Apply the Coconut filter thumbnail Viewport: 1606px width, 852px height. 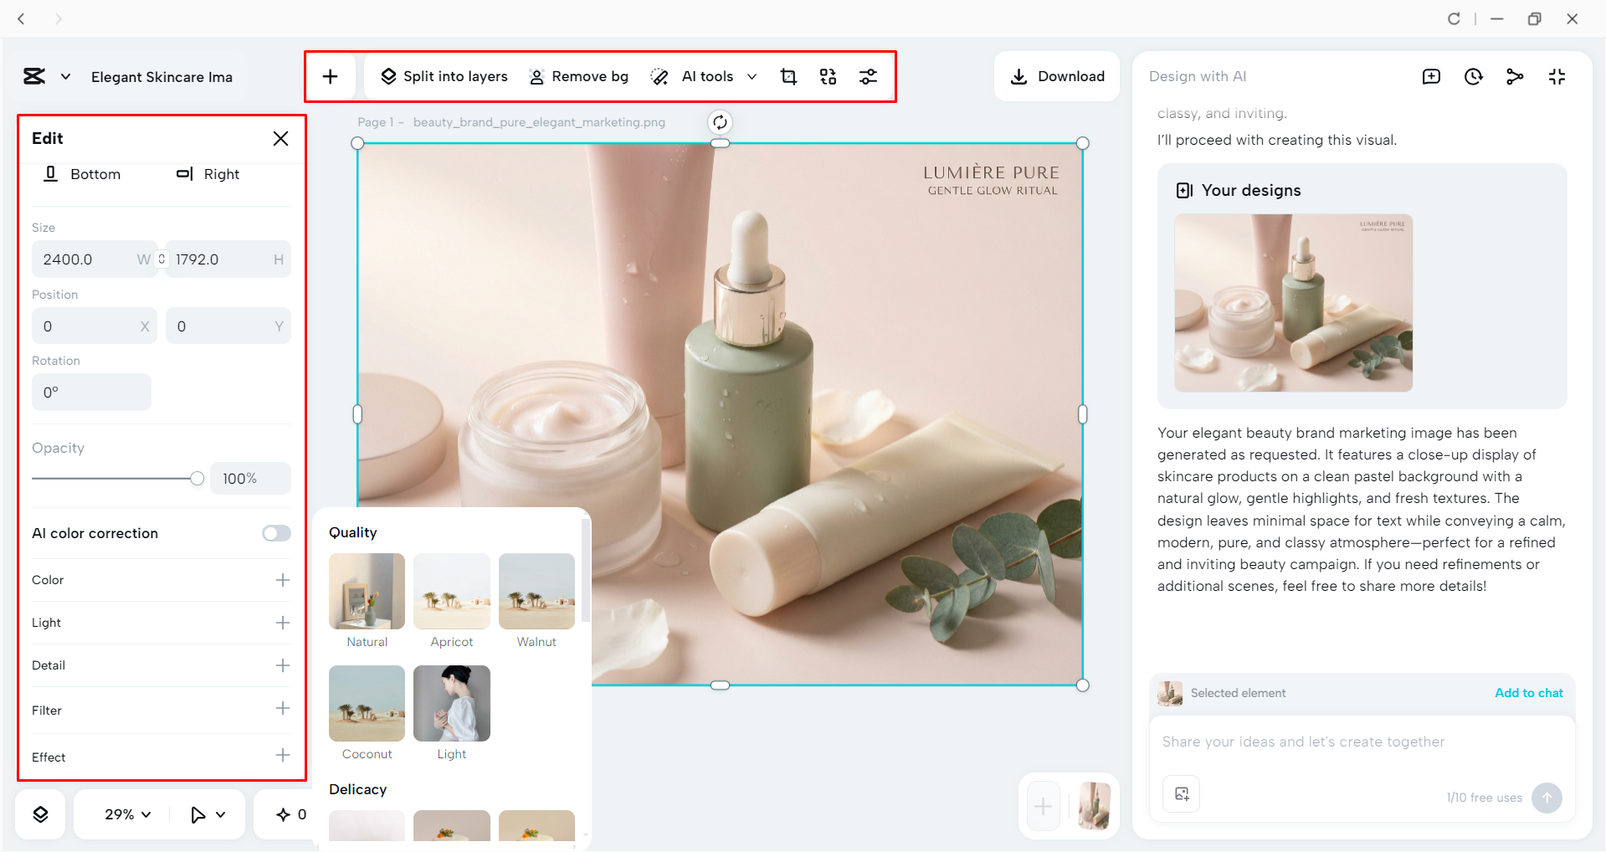367,704
